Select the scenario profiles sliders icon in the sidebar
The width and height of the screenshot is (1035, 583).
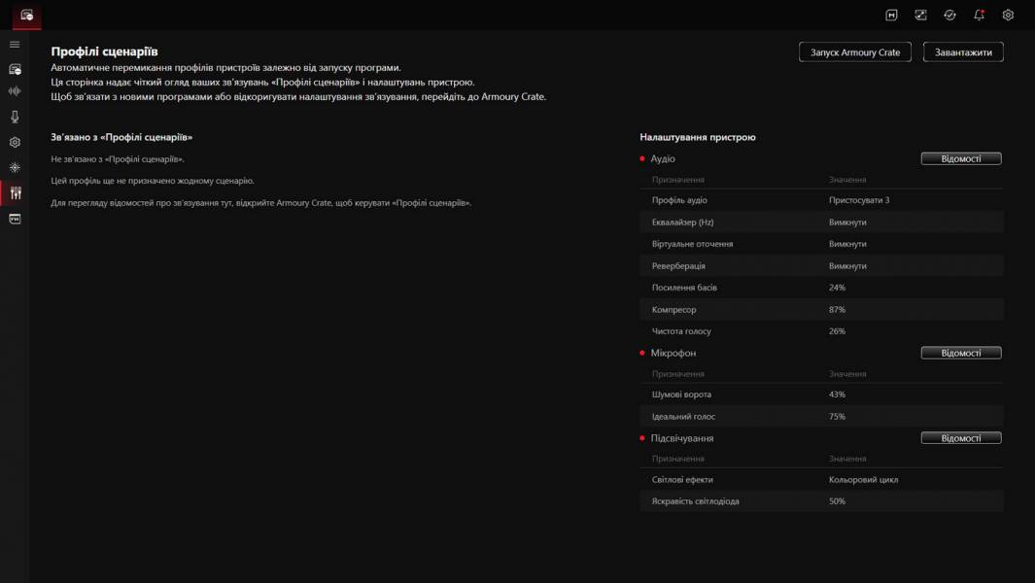[x=16, y=192]
